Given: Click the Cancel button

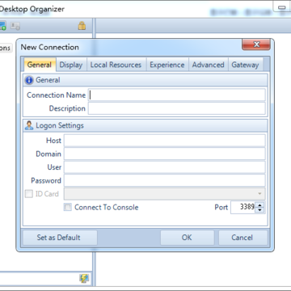Looking at the screenshot, I should click(242, 238).
